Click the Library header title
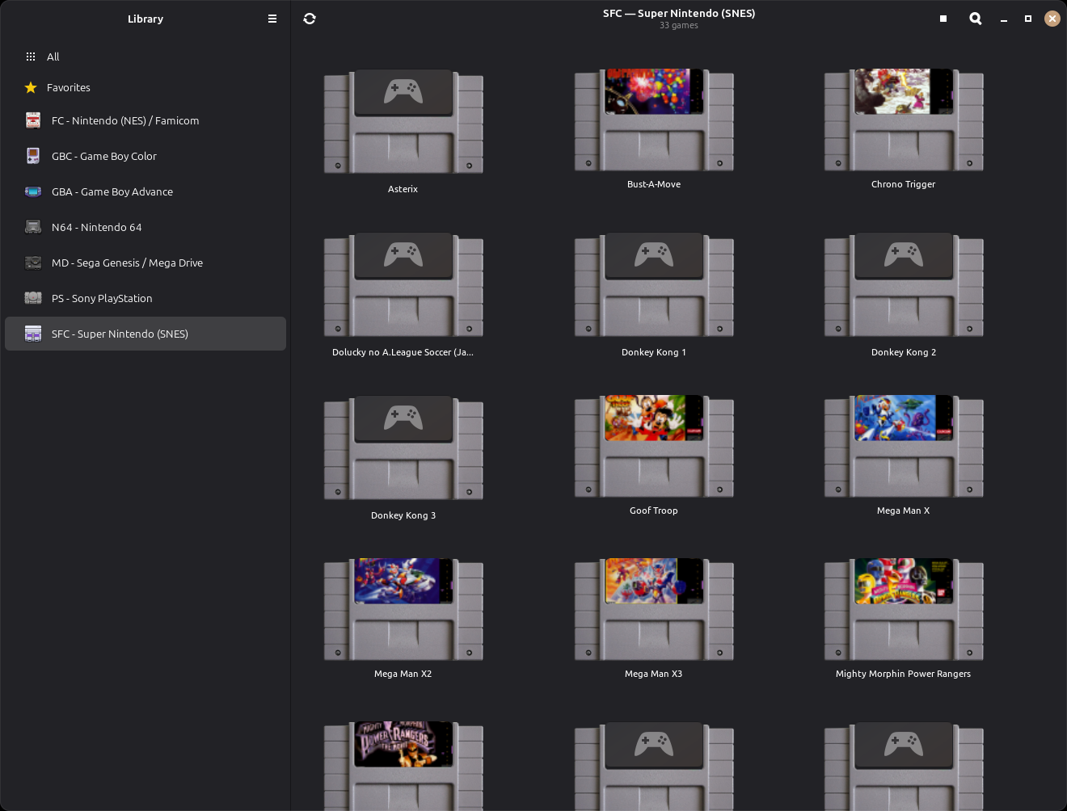 (x=145, y=19)
